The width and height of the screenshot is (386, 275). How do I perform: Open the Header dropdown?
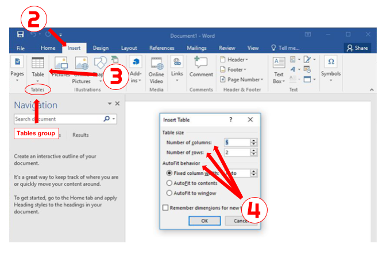[x=234, y=60]
